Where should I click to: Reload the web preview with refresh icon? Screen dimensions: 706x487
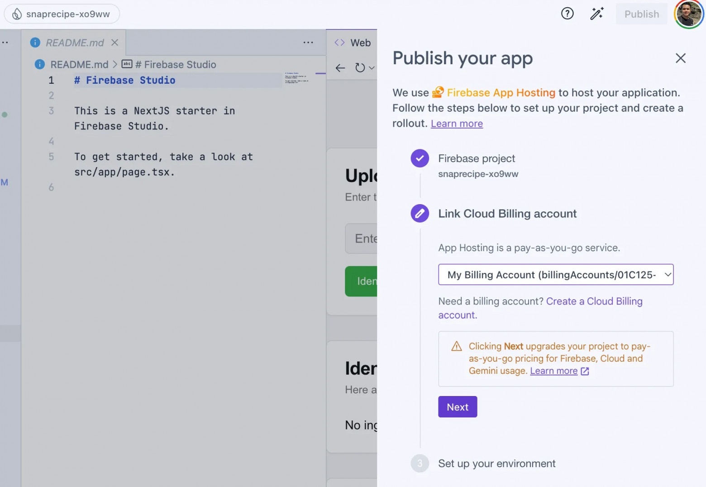[360, 68]
